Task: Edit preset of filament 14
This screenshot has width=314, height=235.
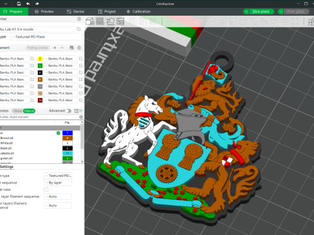Action: point(80,100)
